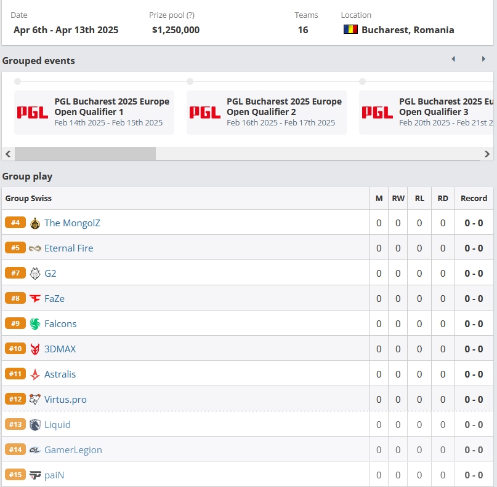The height and width of the screenshot is (487, 497).
Task: Click the Bucharest, Romania location text
Action: [x=408, y=30]
